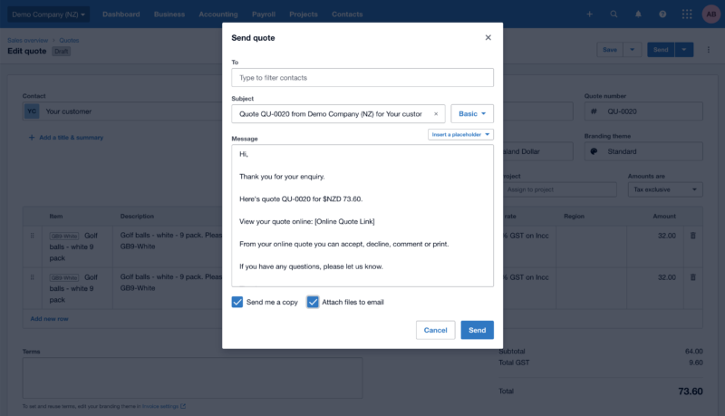Click the second row GB9-White item tag
This screenshot has width=725, height=416.
tap(64, 278)
